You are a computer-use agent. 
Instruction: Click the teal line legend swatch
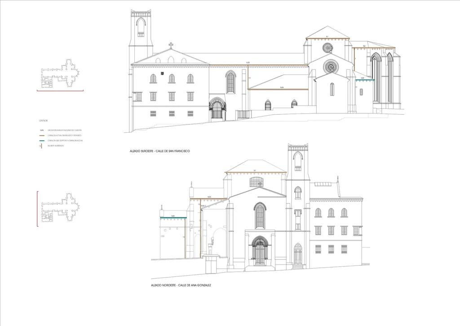coord(41,140)
